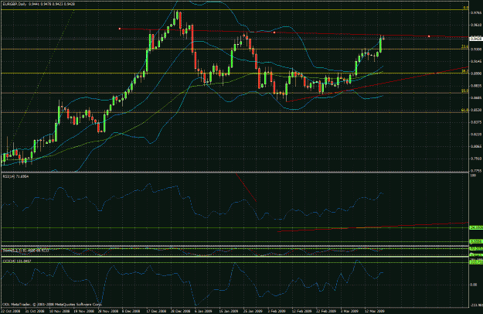Click the 0.8990 price axis label

coord(476,73)
